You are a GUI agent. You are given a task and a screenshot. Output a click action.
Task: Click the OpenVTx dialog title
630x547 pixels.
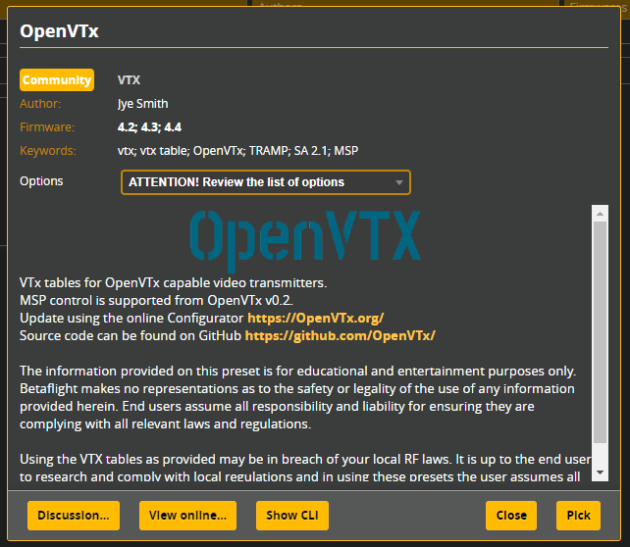click(x=59, y=31)
